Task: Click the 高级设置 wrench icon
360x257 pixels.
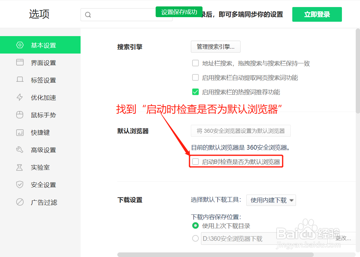Action: click(x=20, y=150)
